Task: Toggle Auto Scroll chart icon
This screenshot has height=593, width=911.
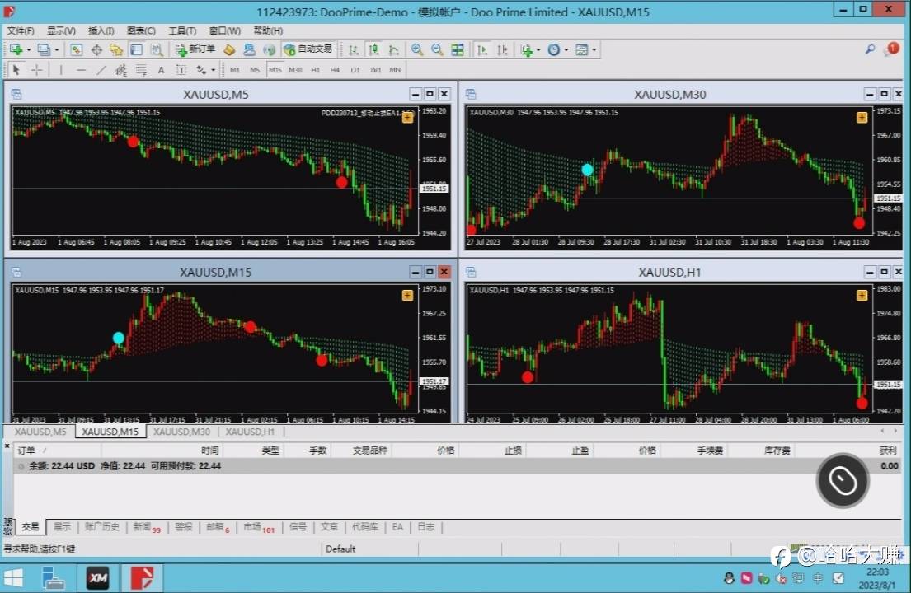Action: (x=482, y=50)
